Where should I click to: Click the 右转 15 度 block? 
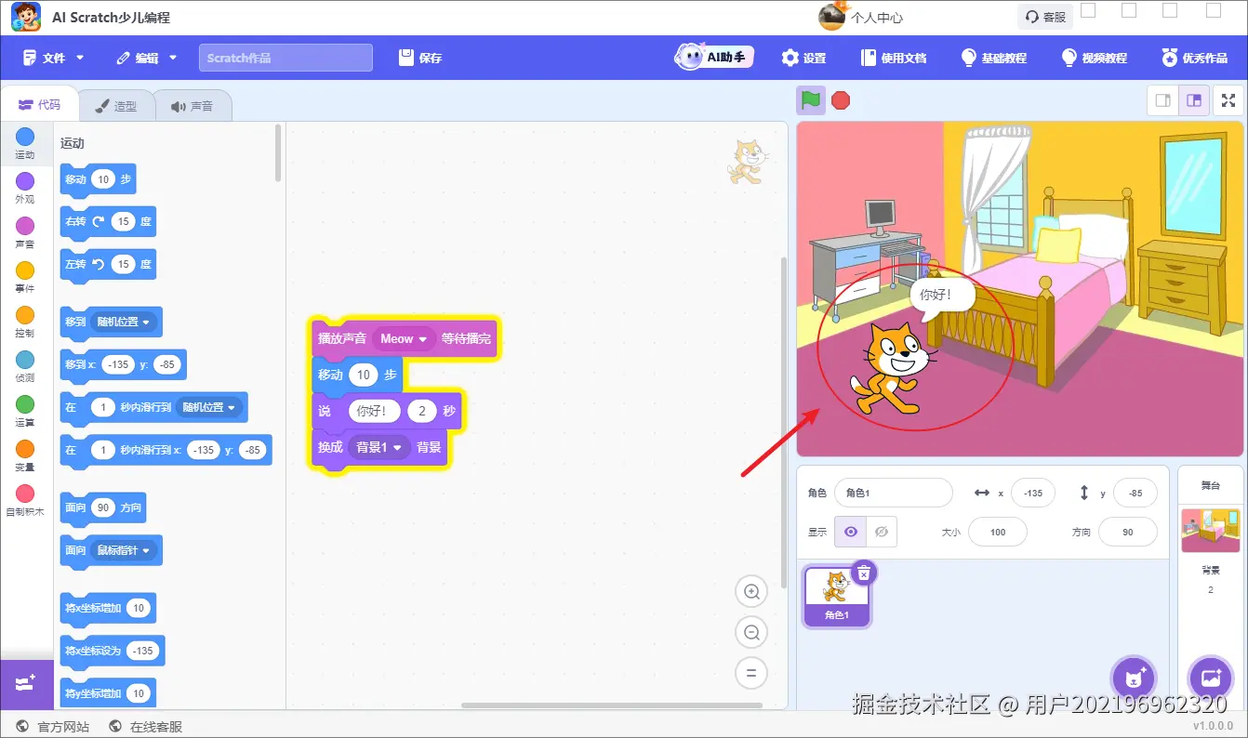tap(108, 222)
